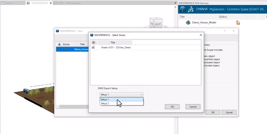Toggle the select-all checkbox in Title header
267x134 pixels.
[94, 43]
